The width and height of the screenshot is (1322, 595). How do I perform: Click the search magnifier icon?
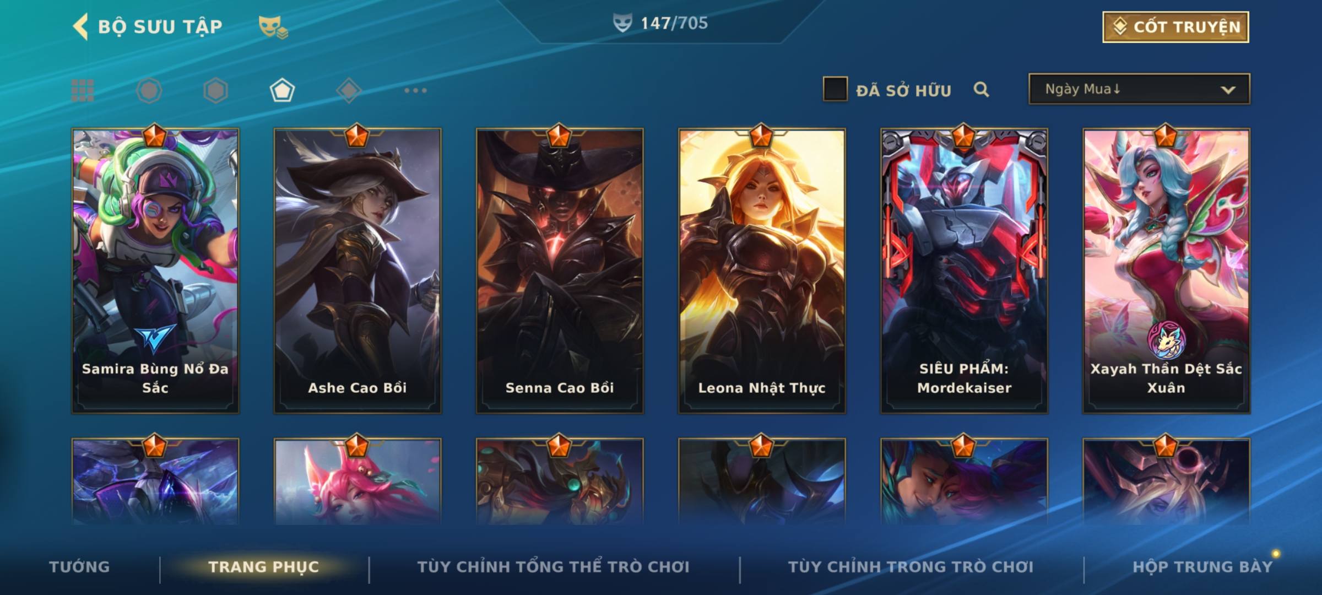click(981, 89)
